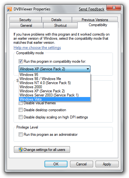This screenshot has width=129, height=178.
Task: Select Windows Vista from the list
Action: pyautogui.click(x=55, y=99)
